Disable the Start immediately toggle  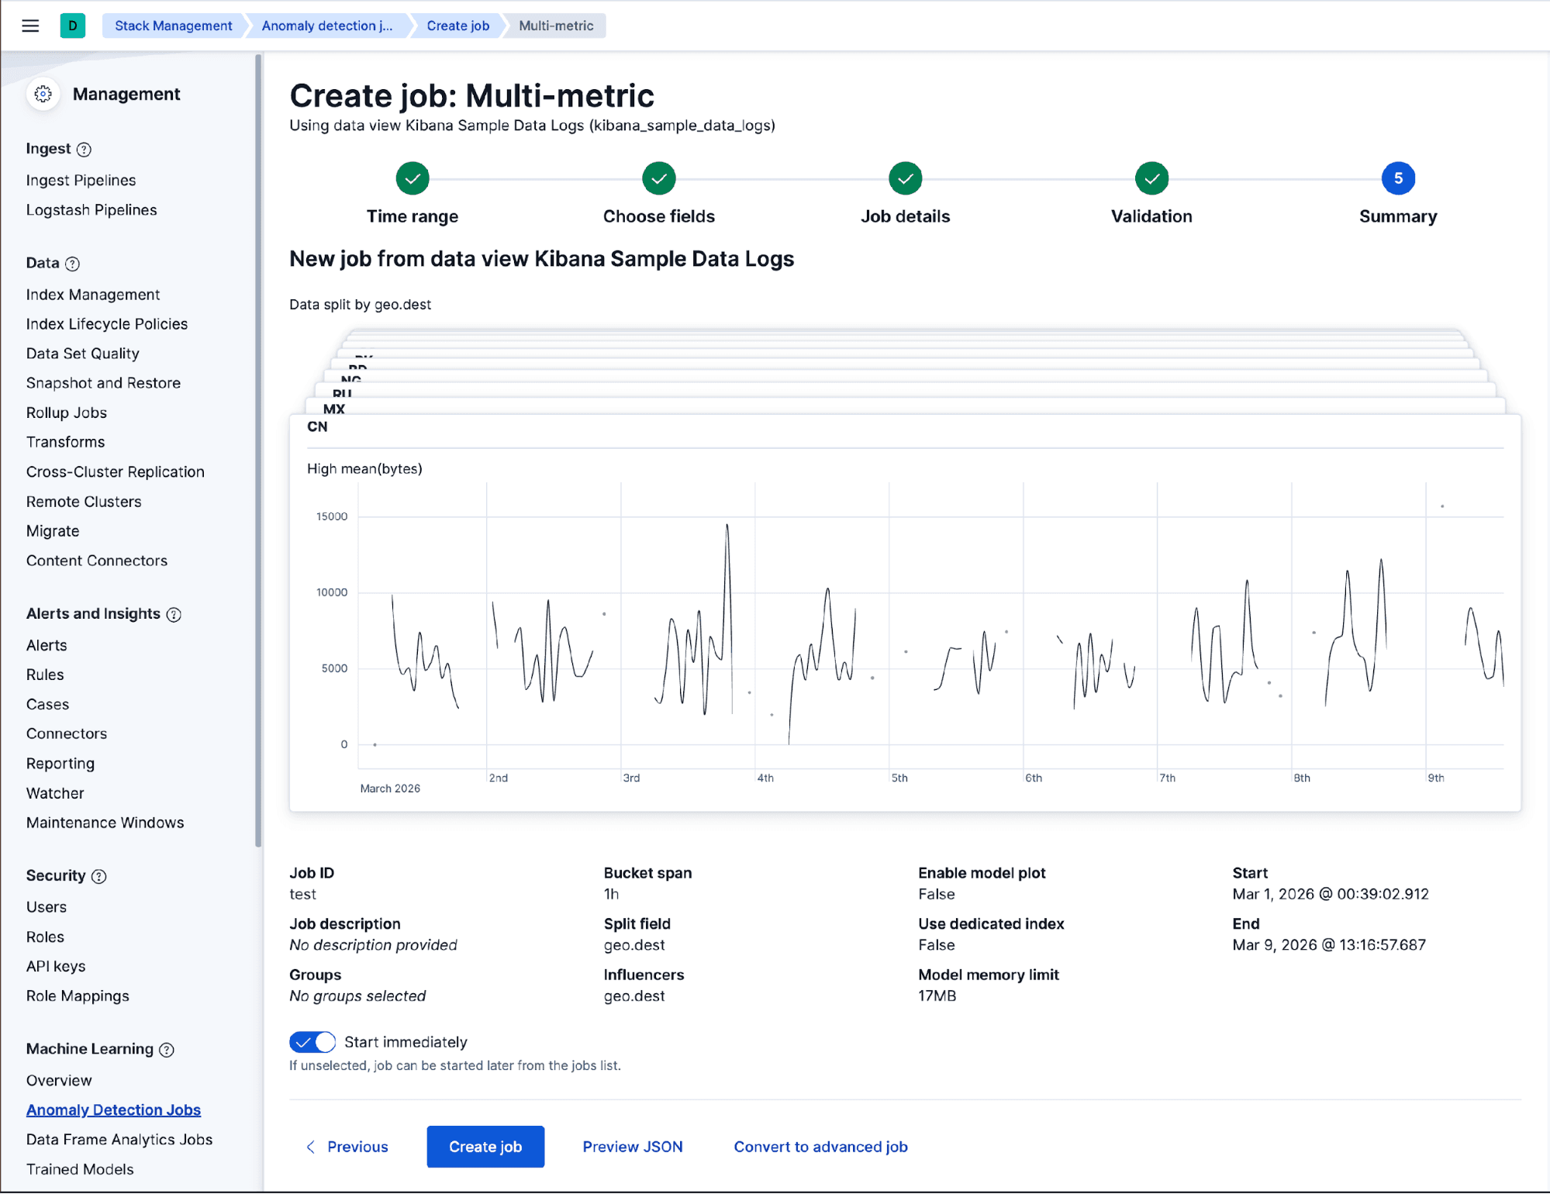(312, 1042)
